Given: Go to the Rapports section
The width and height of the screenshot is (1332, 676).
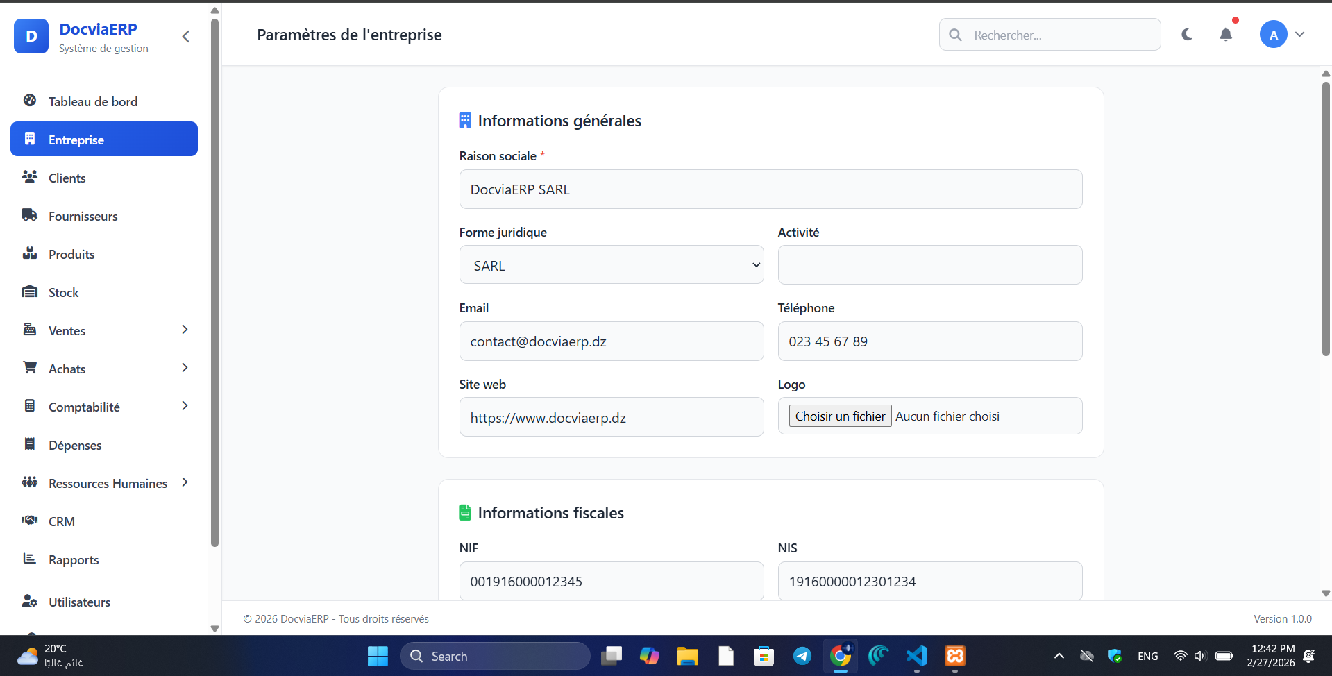Looking at the screenshot, I should [x=74, y=560].
